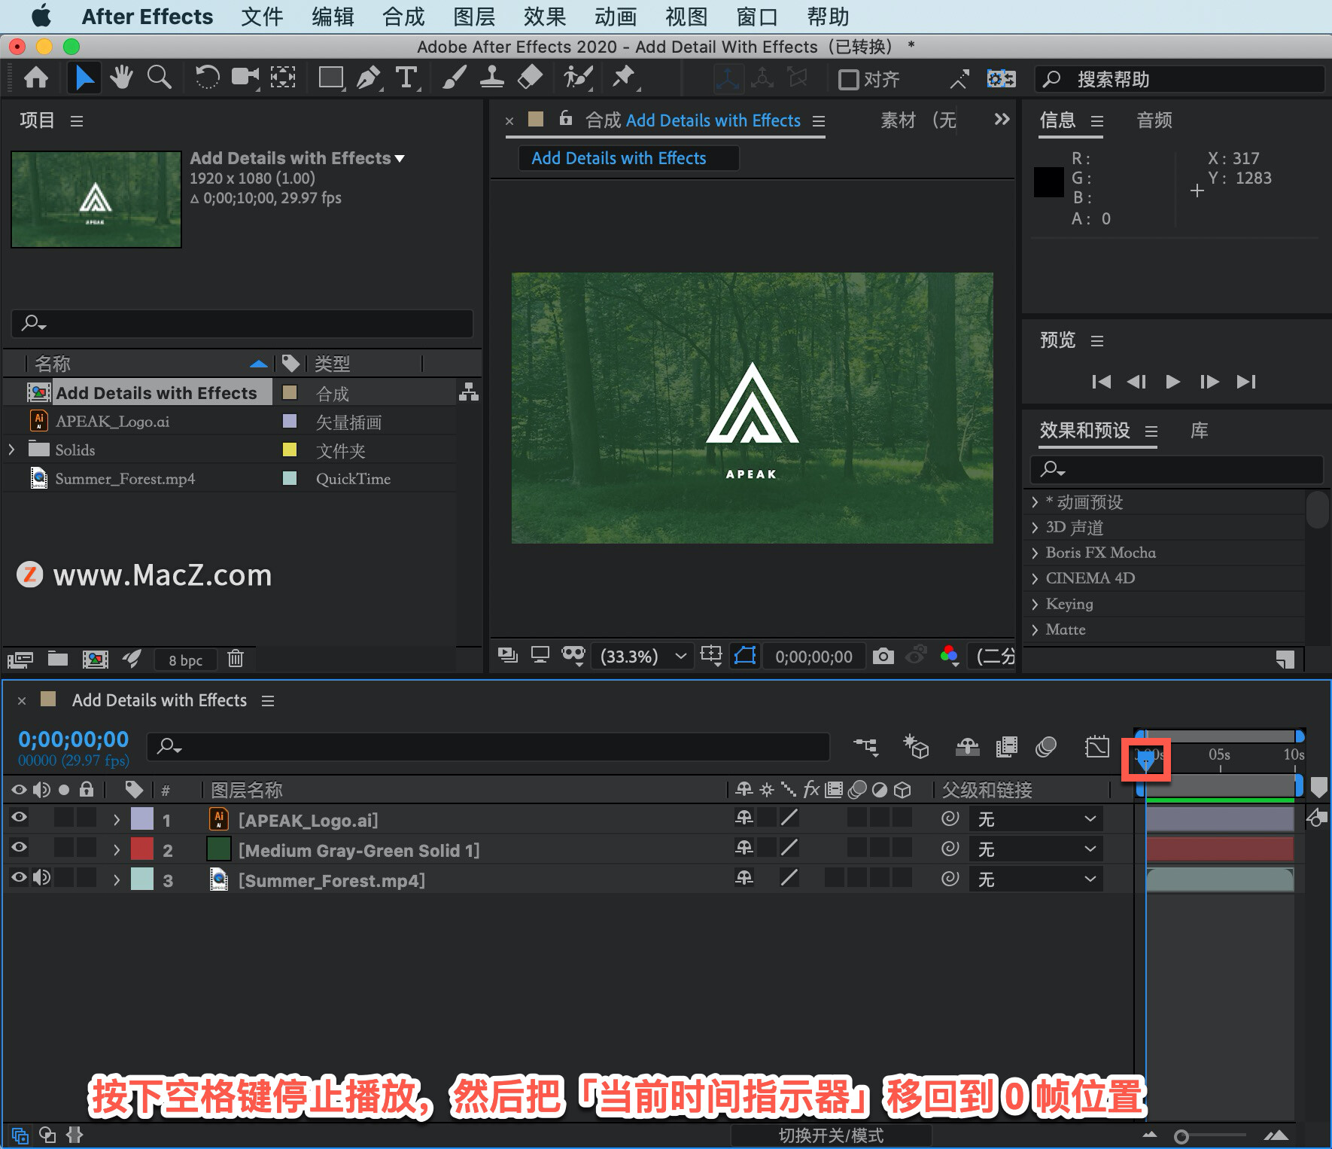Hide the Summer_Forest.mp4 layer video
Image resolution: width=1332 pixels, height=1149 pixels.
click(19, 877)
